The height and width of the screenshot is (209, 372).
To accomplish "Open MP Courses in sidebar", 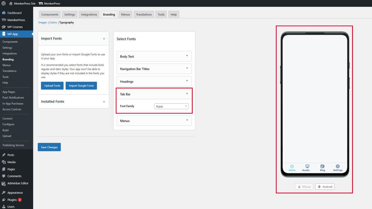I will pyautogui.click(x=15, y=27).
